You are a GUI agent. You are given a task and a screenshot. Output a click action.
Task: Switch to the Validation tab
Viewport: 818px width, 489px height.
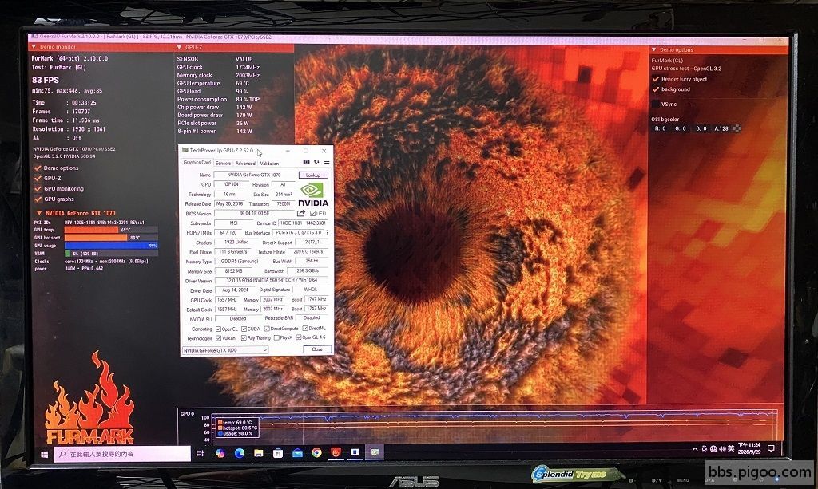point(269,163)
